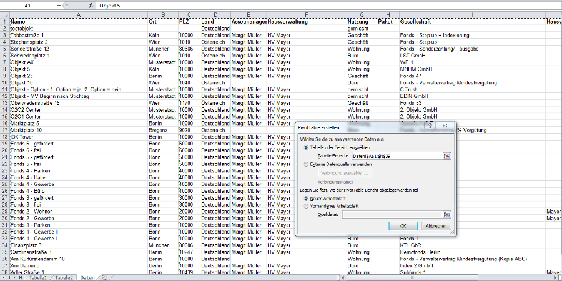Click cell MNHM GmbH
The height and width of the screenshot is (281, 562).
coord(473,69)
